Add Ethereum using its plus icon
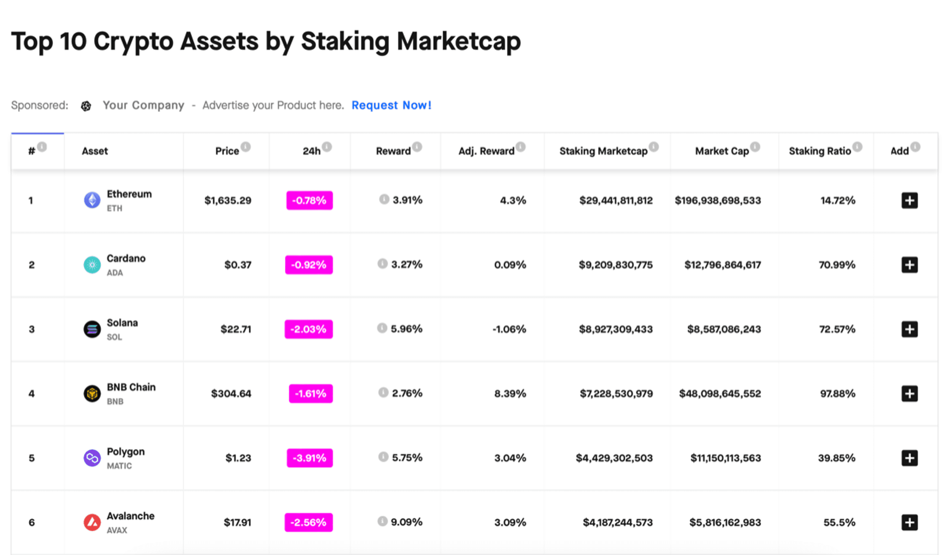 910,201
